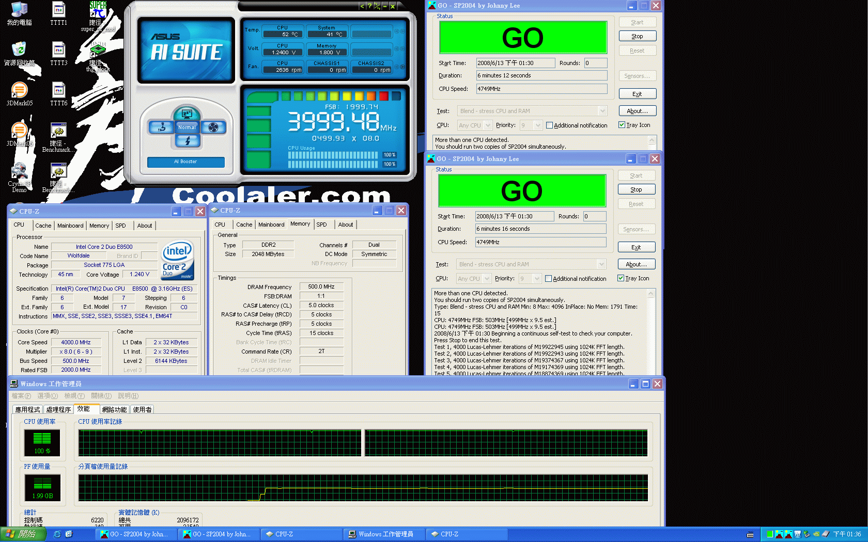Click log scrollbar in lower SP2004 window
This screenshot has width=868, height=542.
point(651,332)
